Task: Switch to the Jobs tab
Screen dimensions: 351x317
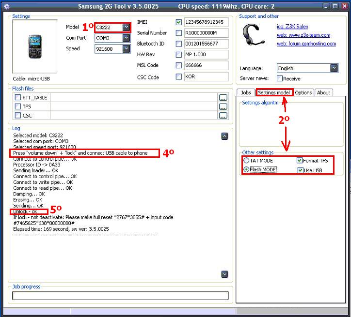Action: (246, 92)
